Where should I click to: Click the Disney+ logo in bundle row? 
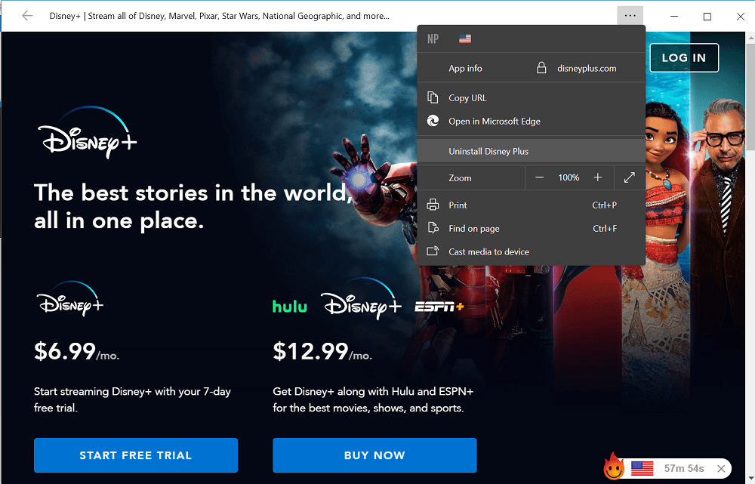pyautogui.click(x=361, y=300)
